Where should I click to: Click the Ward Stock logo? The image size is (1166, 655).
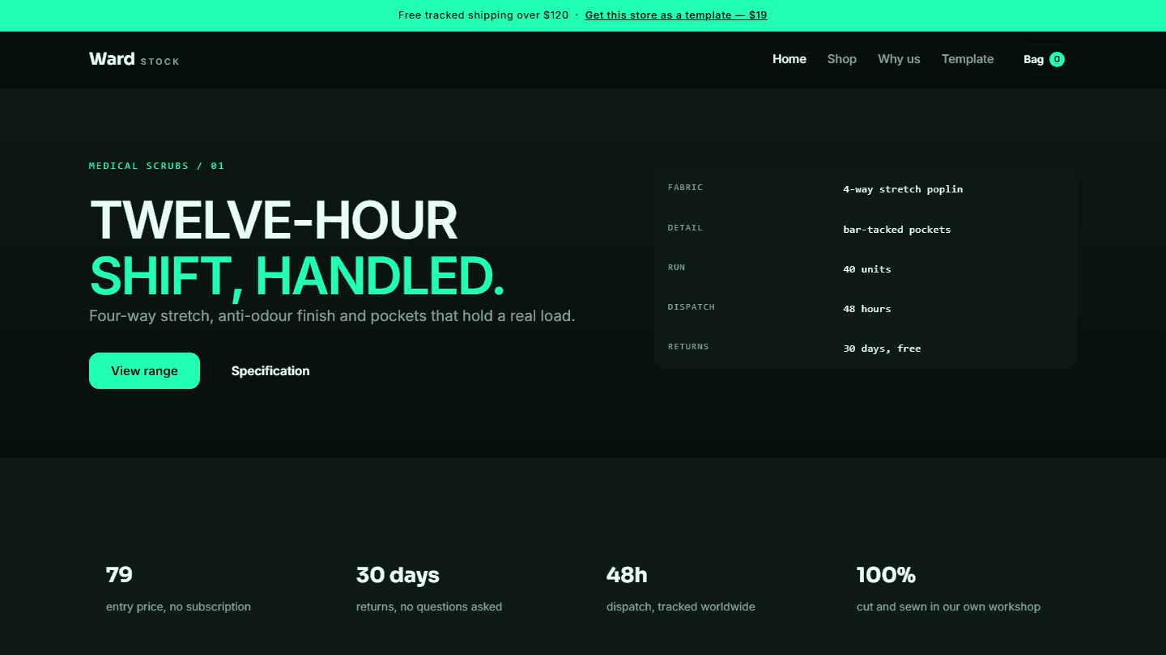(x=134, y=59)
